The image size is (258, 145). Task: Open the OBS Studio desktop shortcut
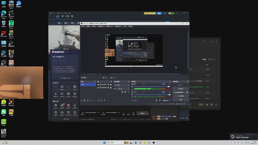(x=4, y=62)
